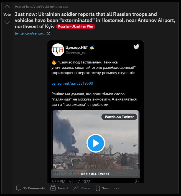Click the Russian-Ukrainian War flair tag

pyautogui.click(x=76, y=26)
